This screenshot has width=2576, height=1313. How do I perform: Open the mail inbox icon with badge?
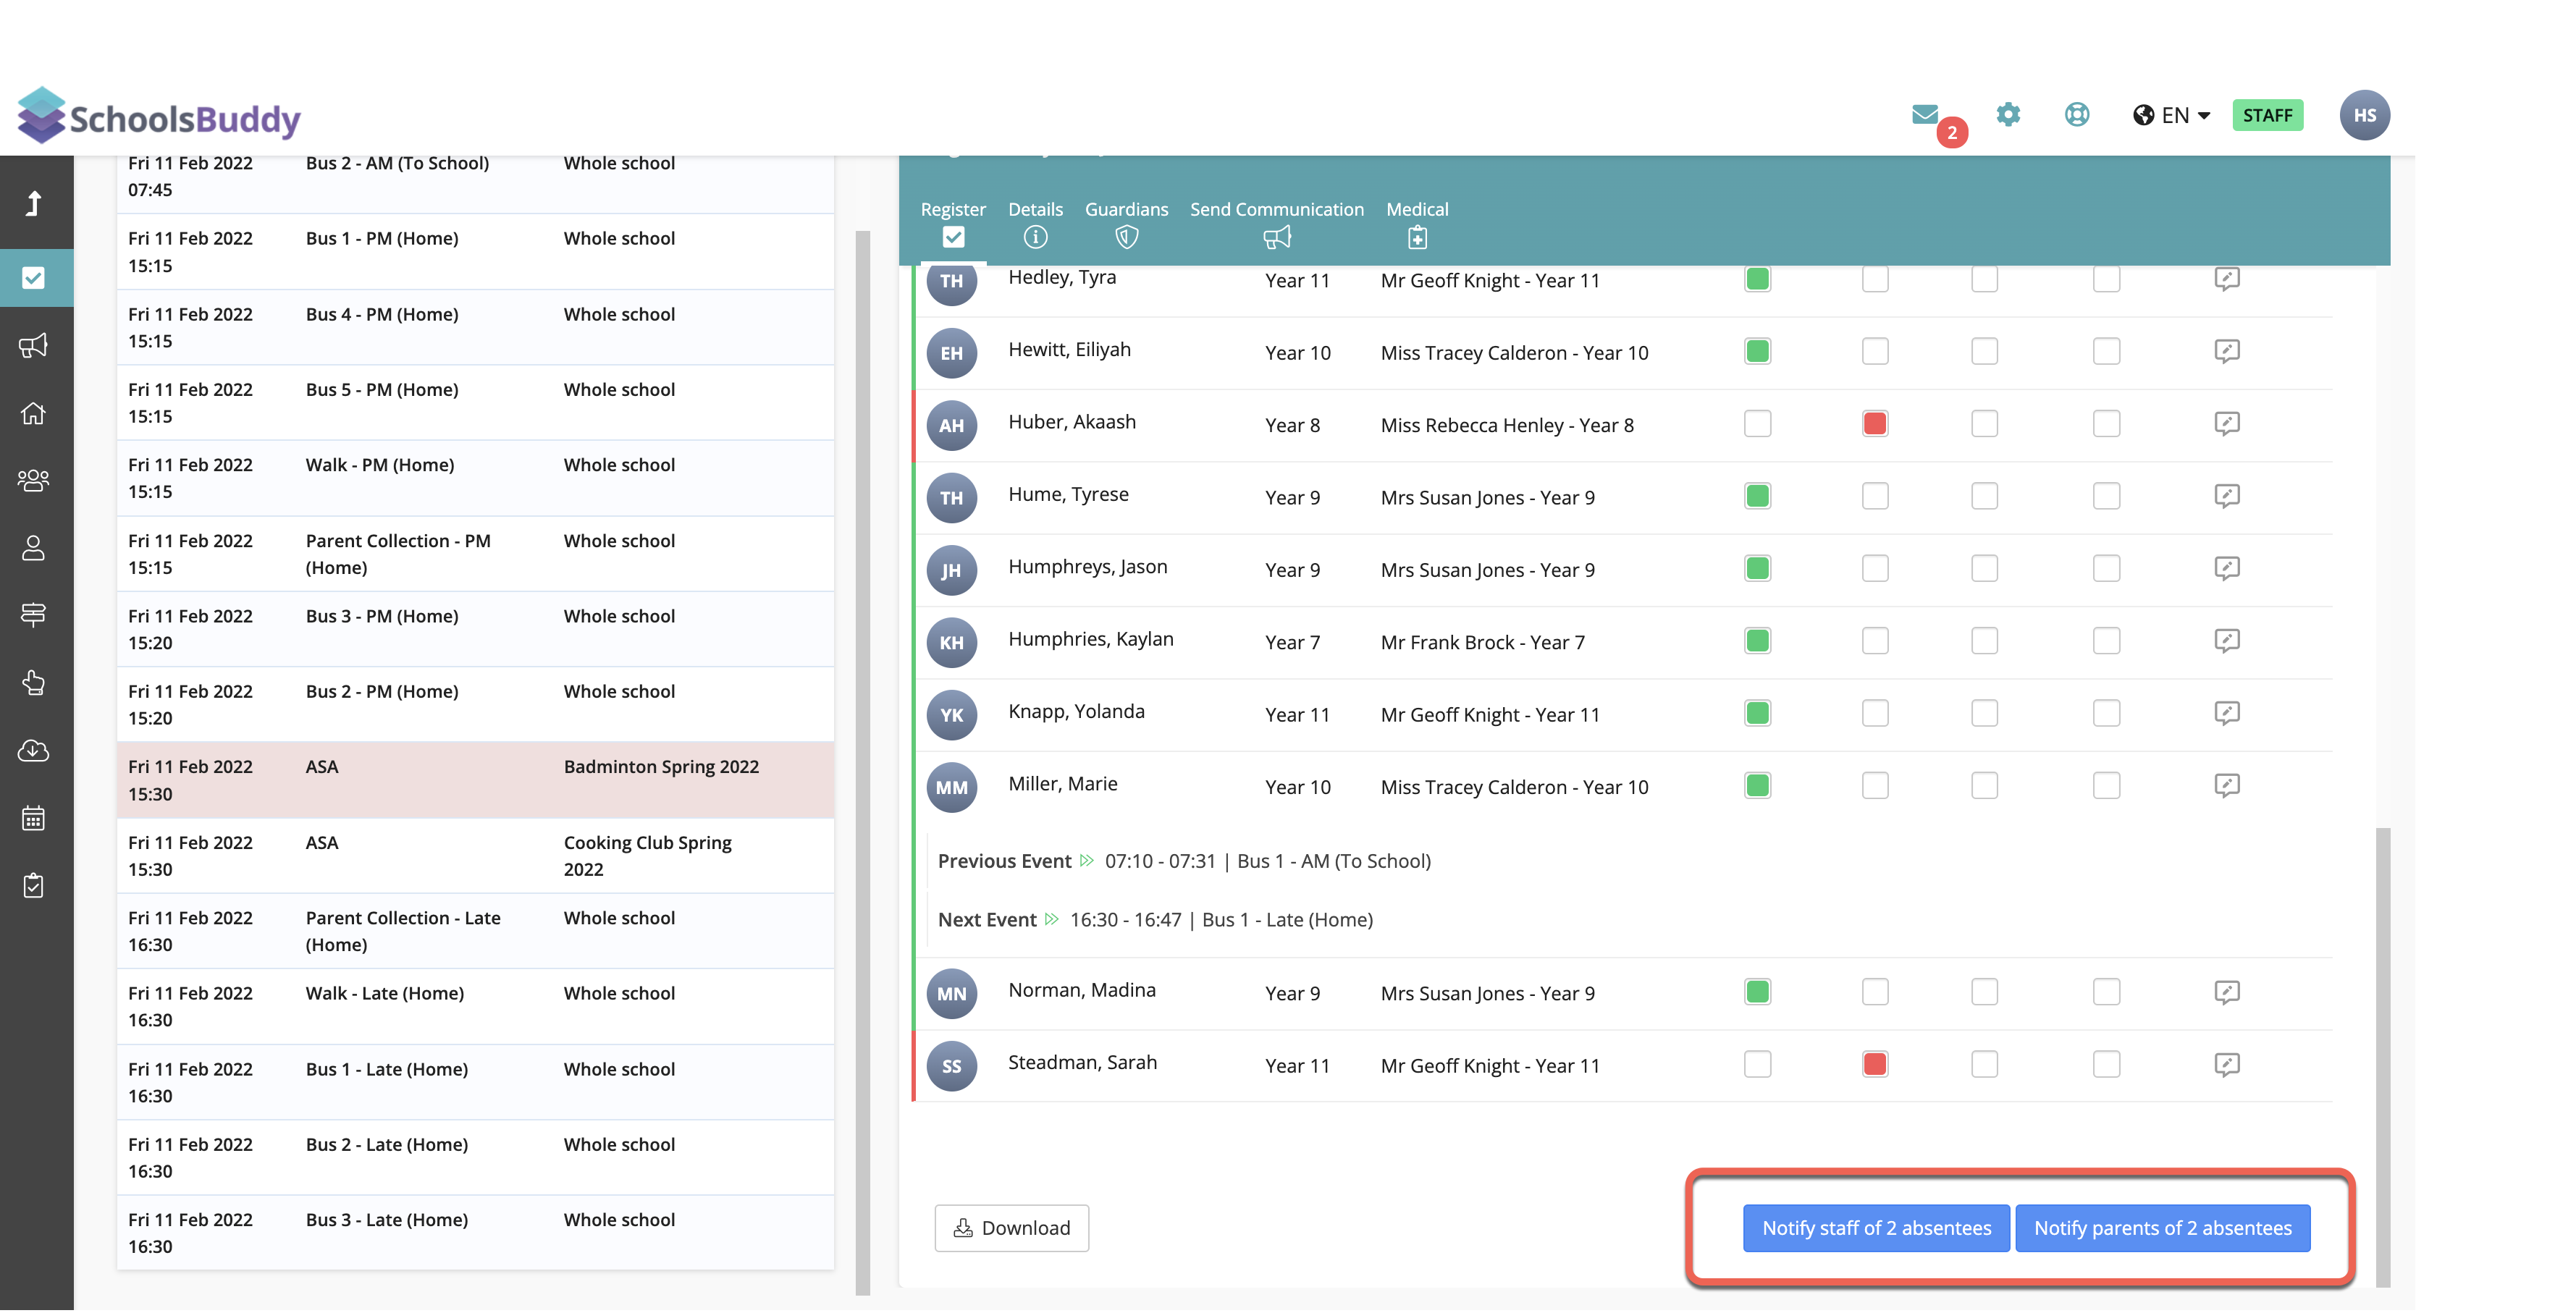point(1925,115)
